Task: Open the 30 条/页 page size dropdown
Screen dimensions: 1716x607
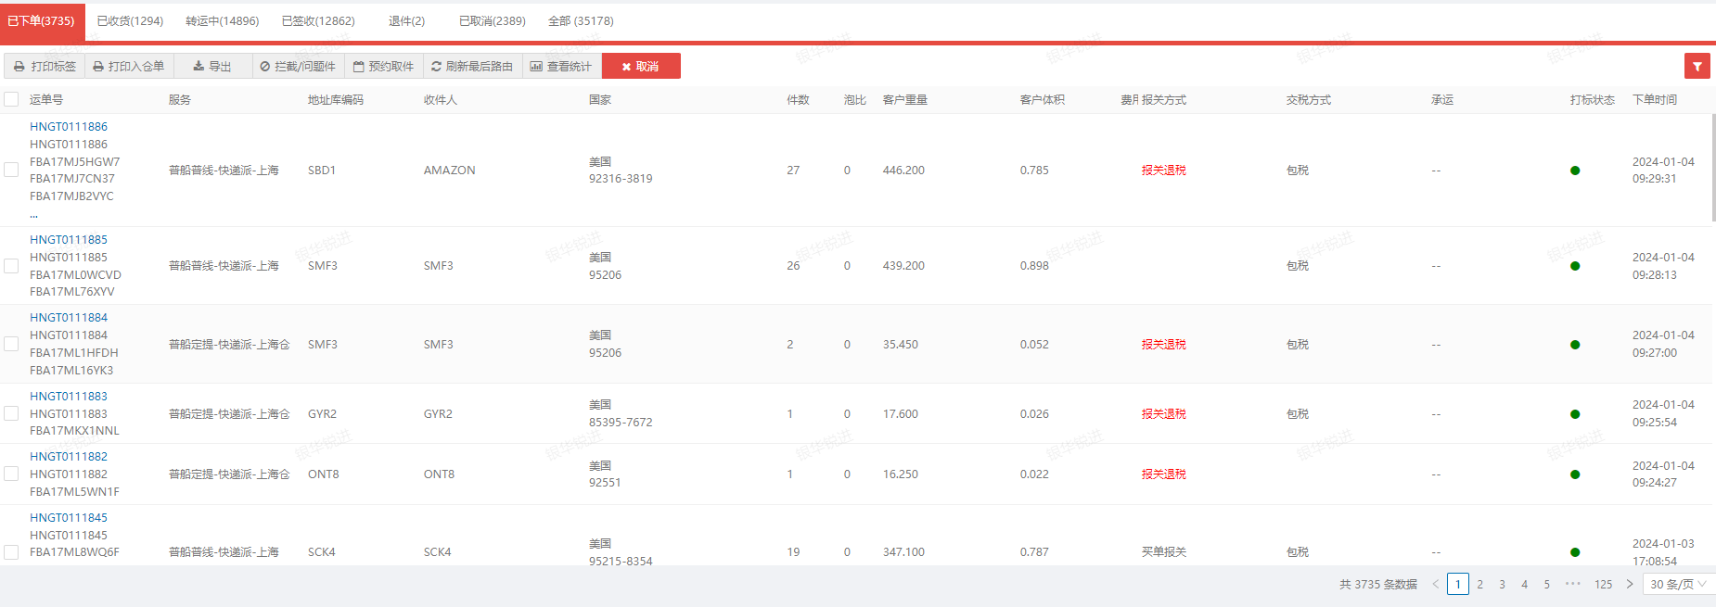Action: click(1677, 584)
